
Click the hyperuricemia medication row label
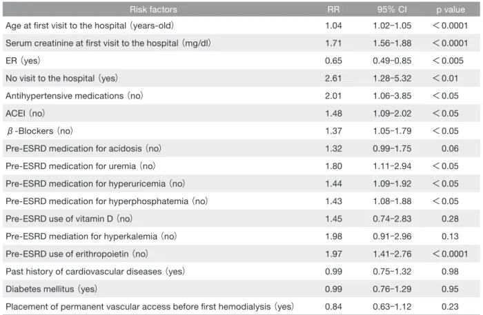point(95,183)
